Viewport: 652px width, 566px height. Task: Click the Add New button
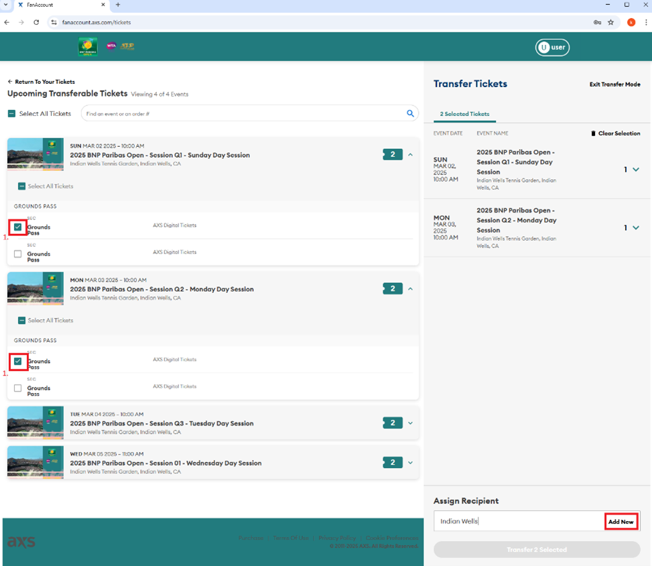tap(621, 522)
